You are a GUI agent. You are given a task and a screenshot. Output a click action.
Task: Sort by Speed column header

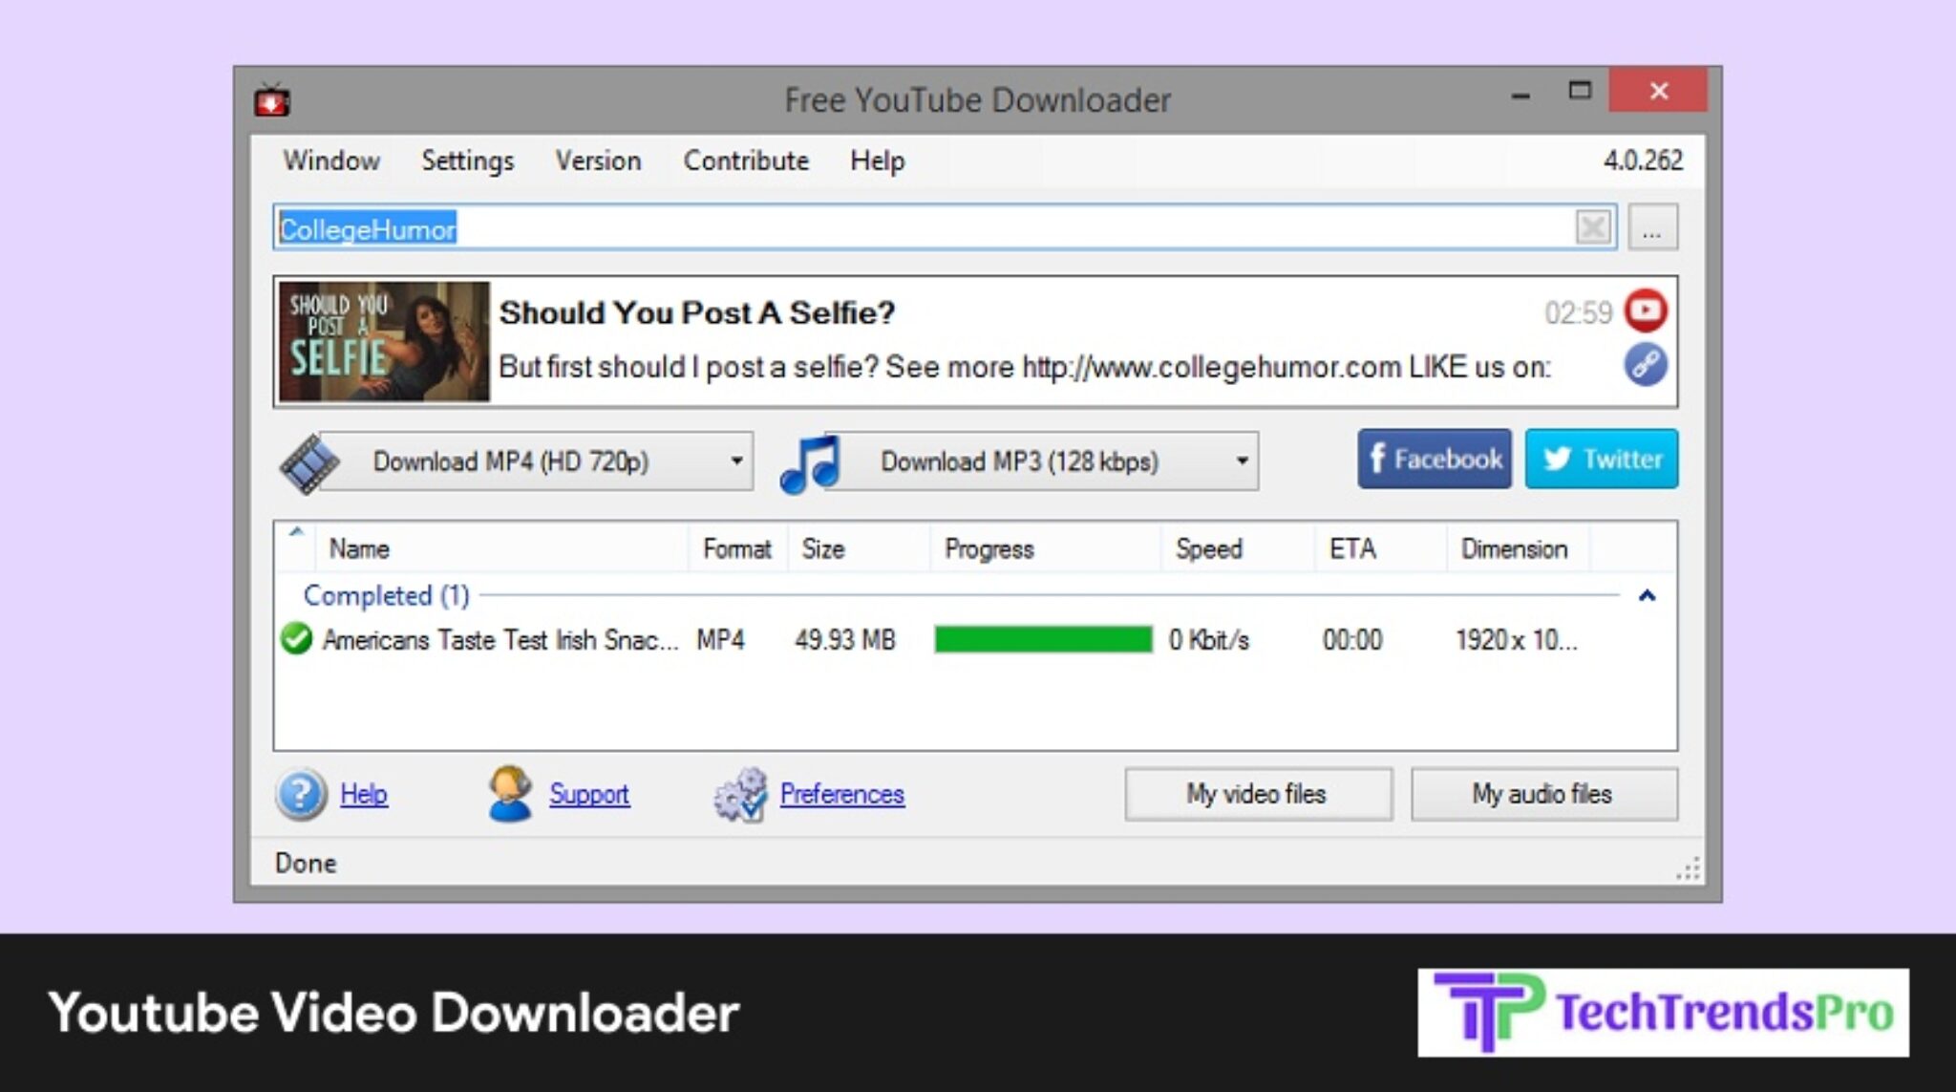coord(1238,548)
